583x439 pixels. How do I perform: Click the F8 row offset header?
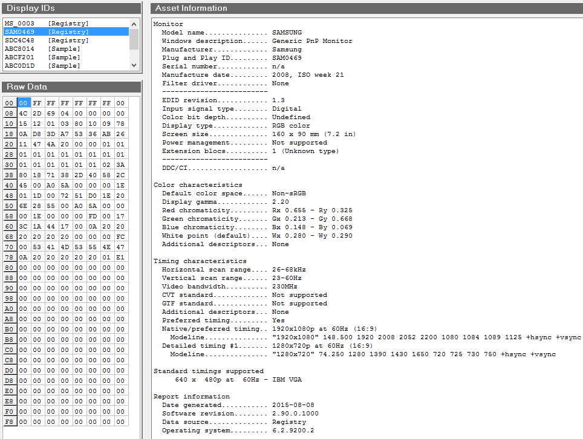coord(9,422)
